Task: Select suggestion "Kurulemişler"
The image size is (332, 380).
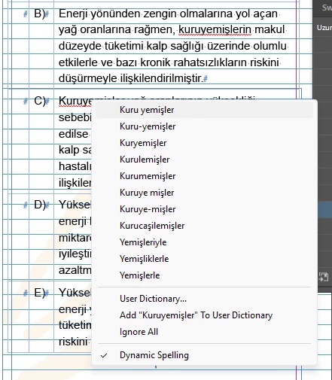Action: [x=204, y=160]
